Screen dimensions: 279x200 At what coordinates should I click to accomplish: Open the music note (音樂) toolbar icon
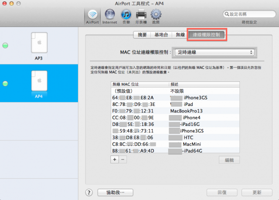126,17
